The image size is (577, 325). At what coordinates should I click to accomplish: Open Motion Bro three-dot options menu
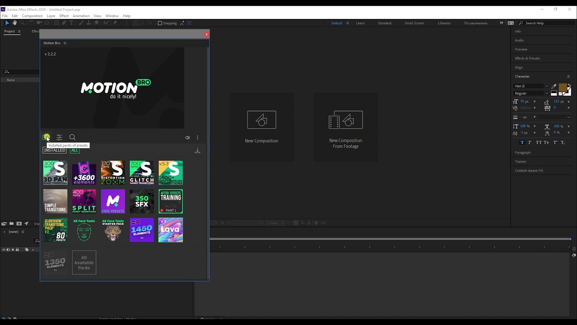197,138
